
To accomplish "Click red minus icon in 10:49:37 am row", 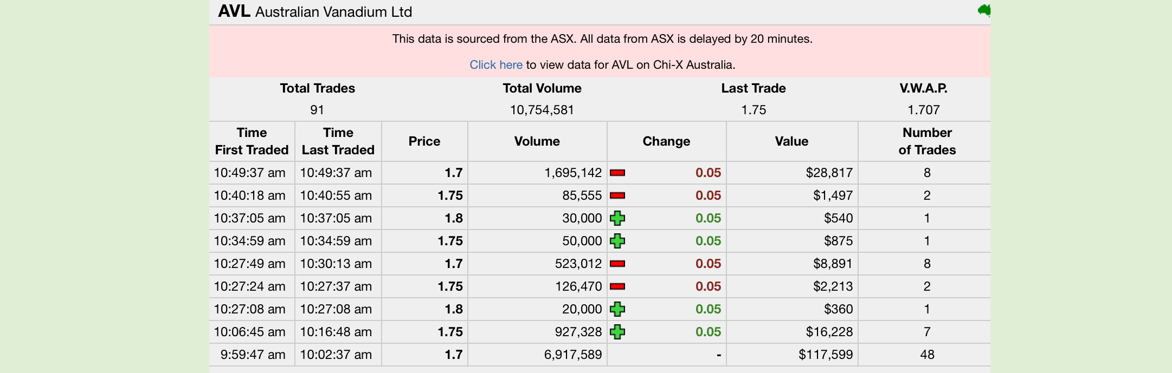I will (x=617, y=173).
